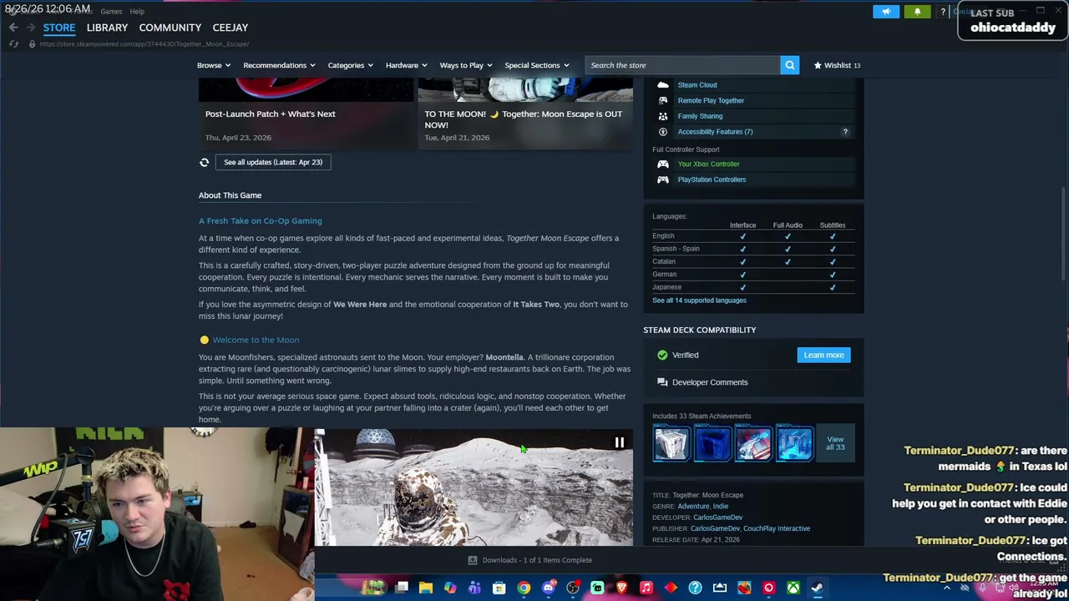1069x601 pixels.
Task: Open Brave browser from the taskbar
Action: tap(621, 588)
